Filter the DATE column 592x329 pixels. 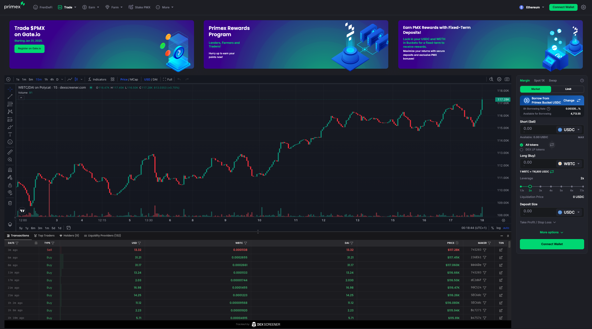[x=17, y=243]
